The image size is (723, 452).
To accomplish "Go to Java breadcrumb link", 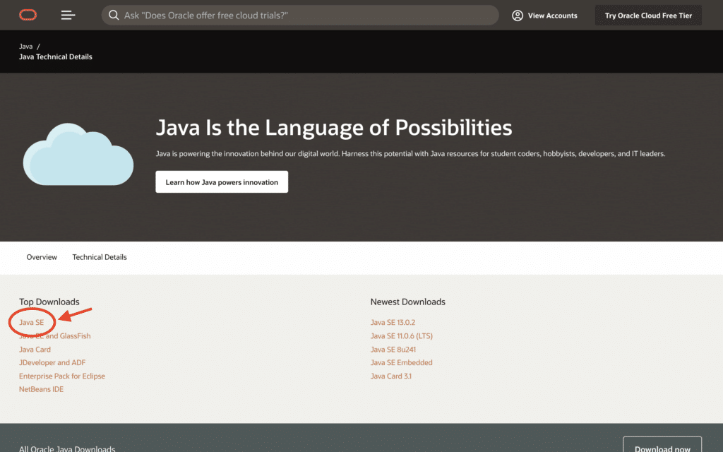I will (x=26, y=46).
